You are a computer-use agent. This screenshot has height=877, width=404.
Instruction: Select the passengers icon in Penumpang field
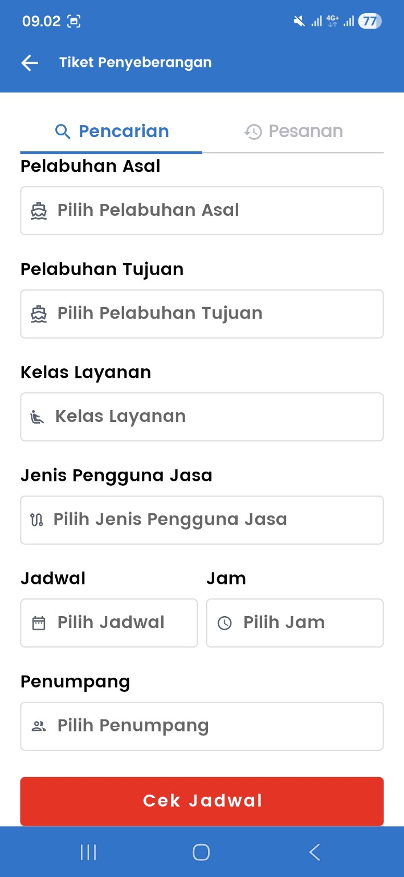(37, 726)
